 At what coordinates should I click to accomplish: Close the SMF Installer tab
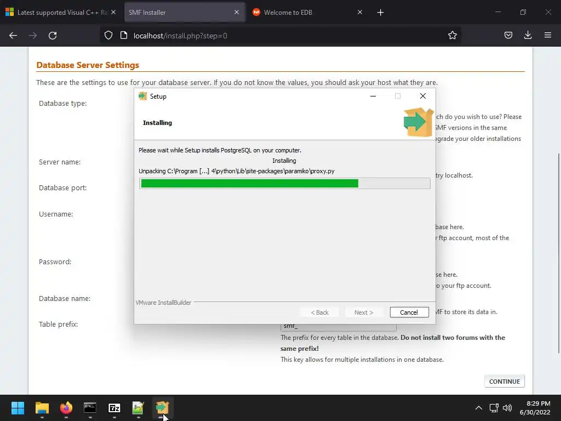(x=237, y=12)
